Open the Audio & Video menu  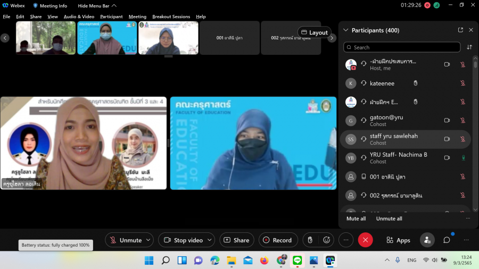pyautogui.click(x=79, y=16)
